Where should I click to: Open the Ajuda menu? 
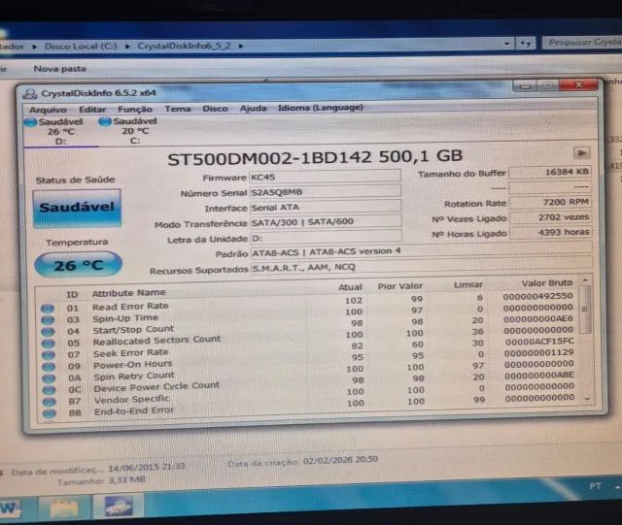(x=253, y=108)
